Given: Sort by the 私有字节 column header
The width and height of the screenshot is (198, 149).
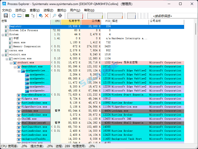Looking at the screenshot, I should point(71,22).
